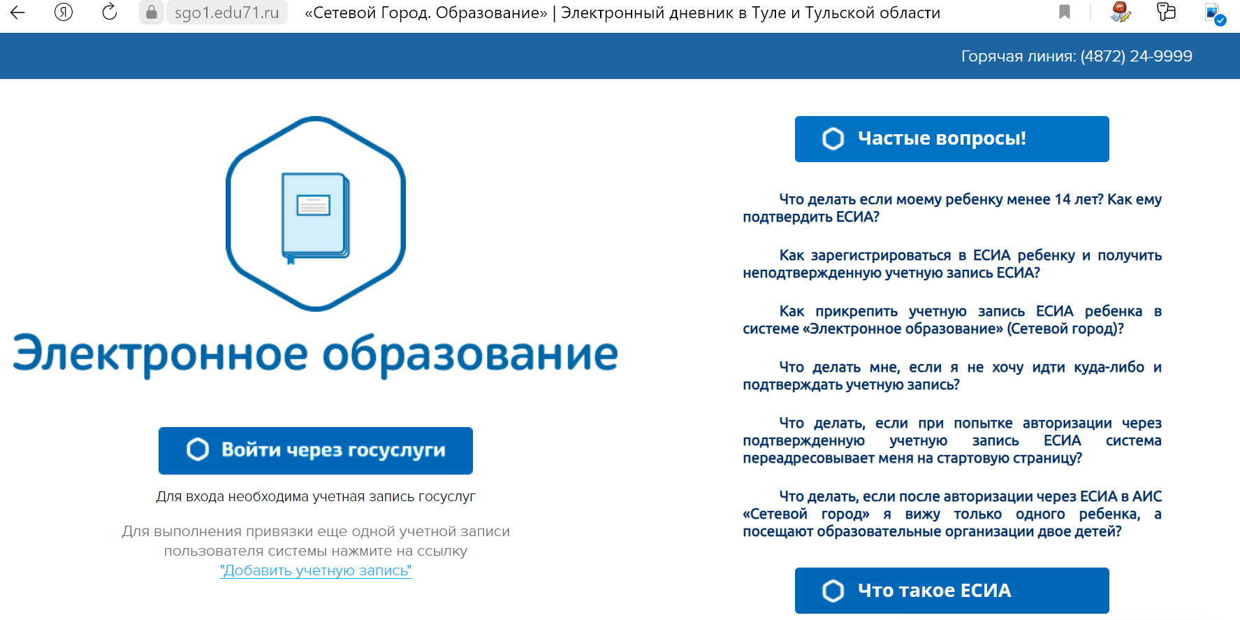Click the page title in the address bar
Screen dimensions: 1240x620
pos(622,13)
